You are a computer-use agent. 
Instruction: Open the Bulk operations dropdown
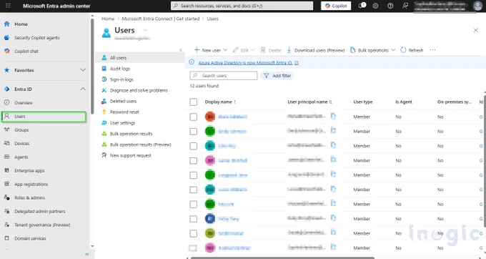point(373,50)
